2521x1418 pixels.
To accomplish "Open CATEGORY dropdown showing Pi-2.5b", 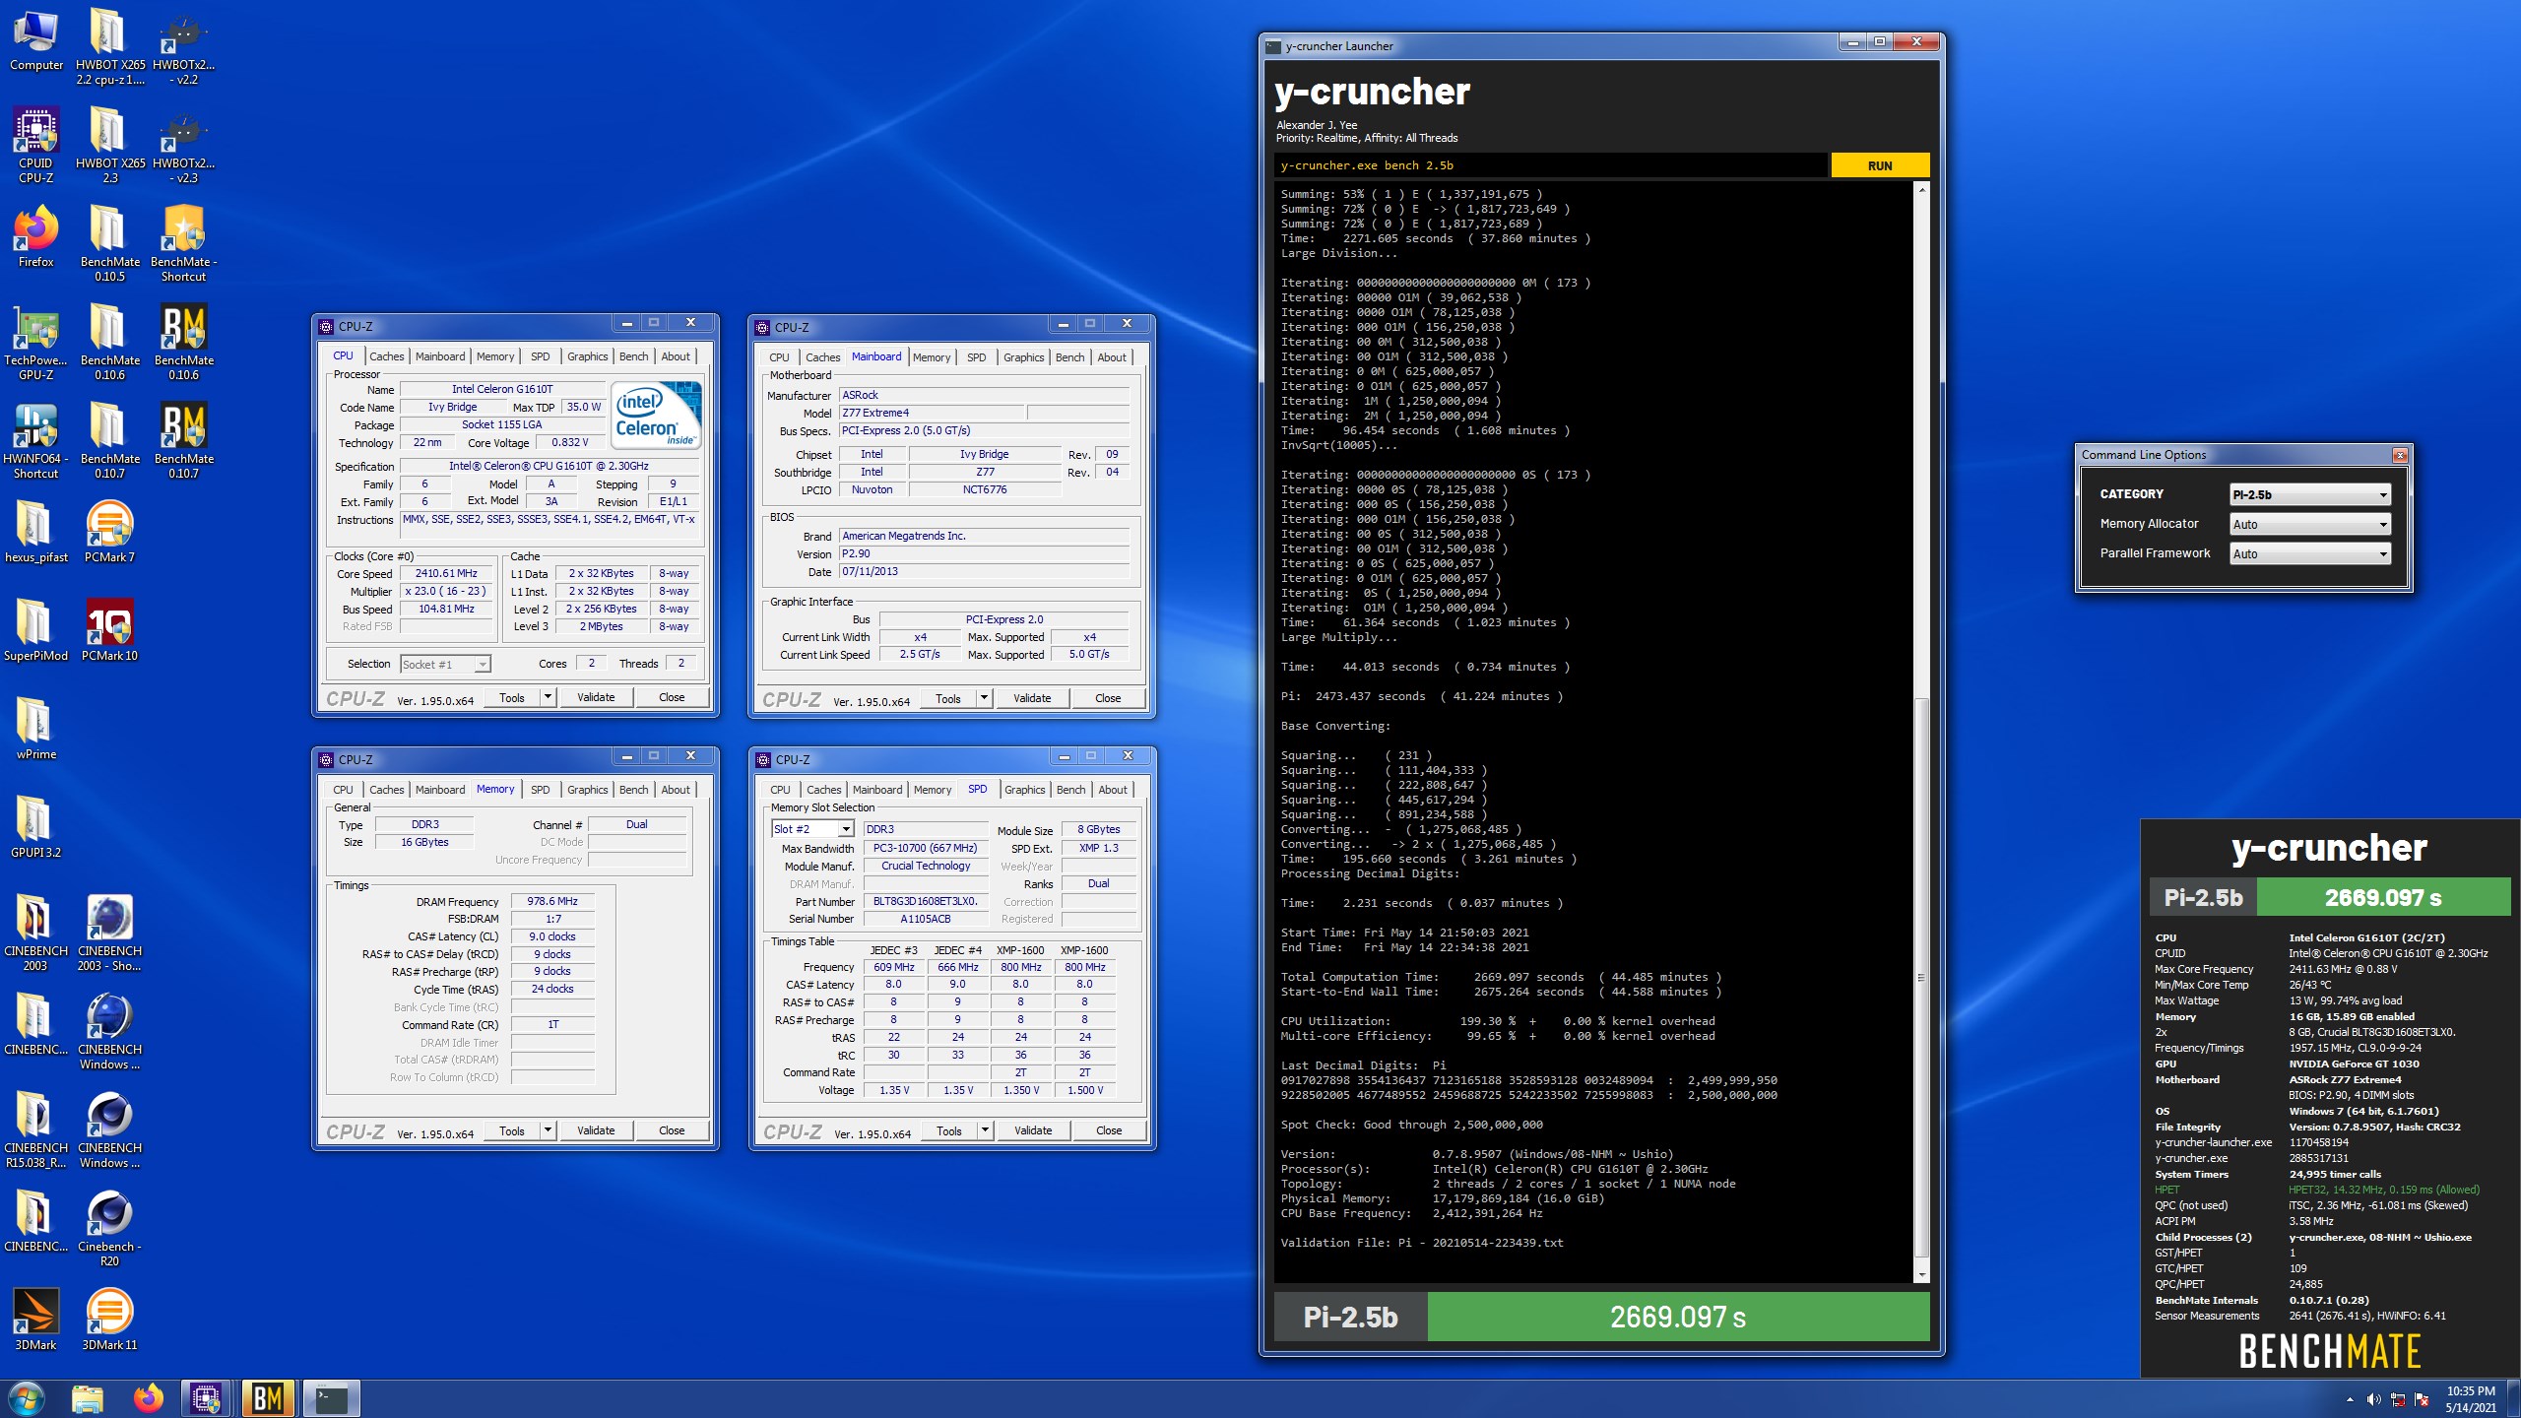I will coord(2310,494).
